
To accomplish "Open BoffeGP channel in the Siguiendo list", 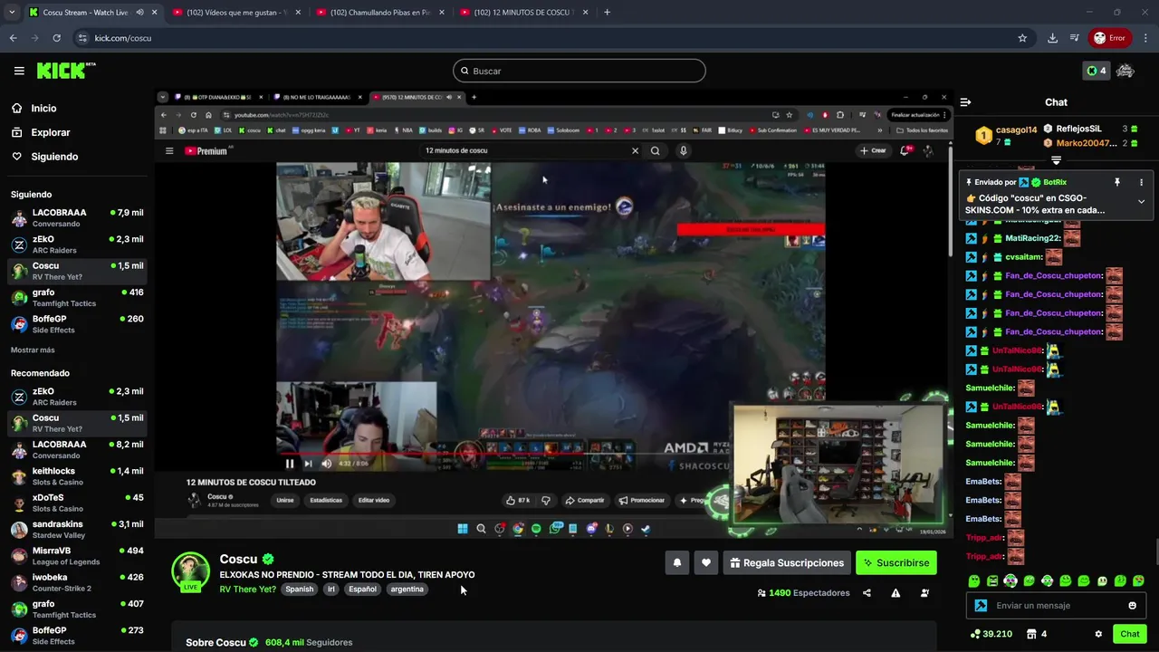I will coord(77,324).
